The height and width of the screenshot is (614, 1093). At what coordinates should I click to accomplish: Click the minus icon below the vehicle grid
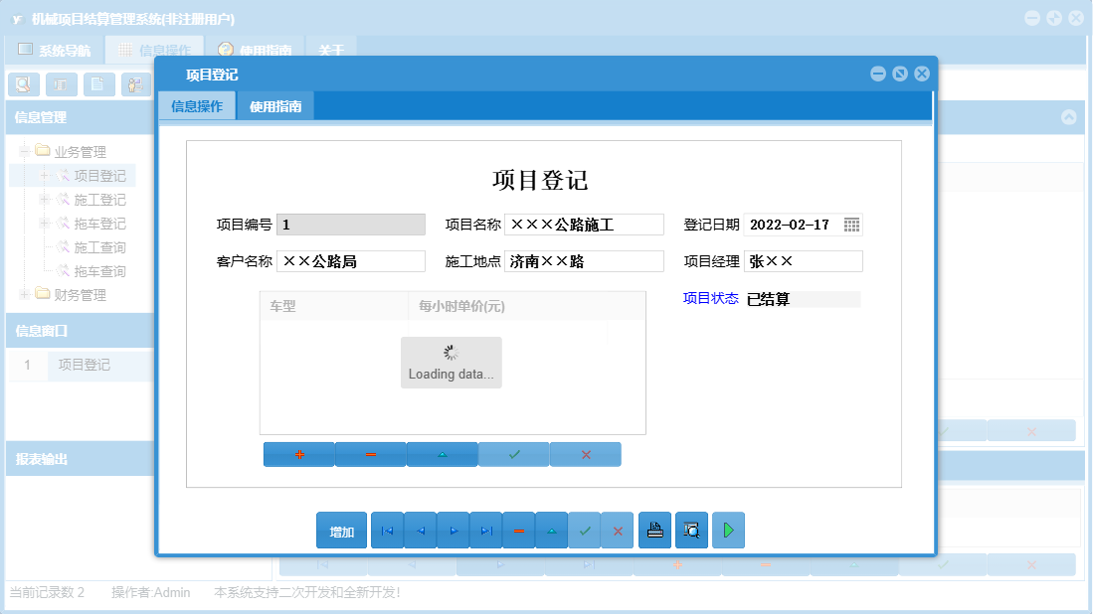(370, 454)
